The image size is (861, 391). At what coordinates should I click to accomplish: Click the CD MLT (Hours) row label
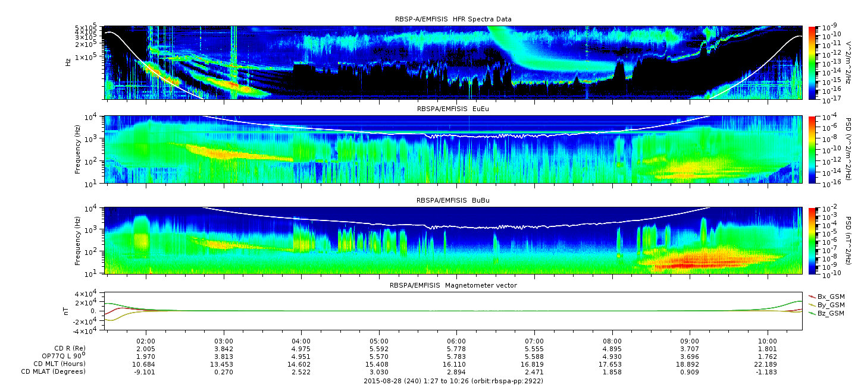click(x=60, y=364)
